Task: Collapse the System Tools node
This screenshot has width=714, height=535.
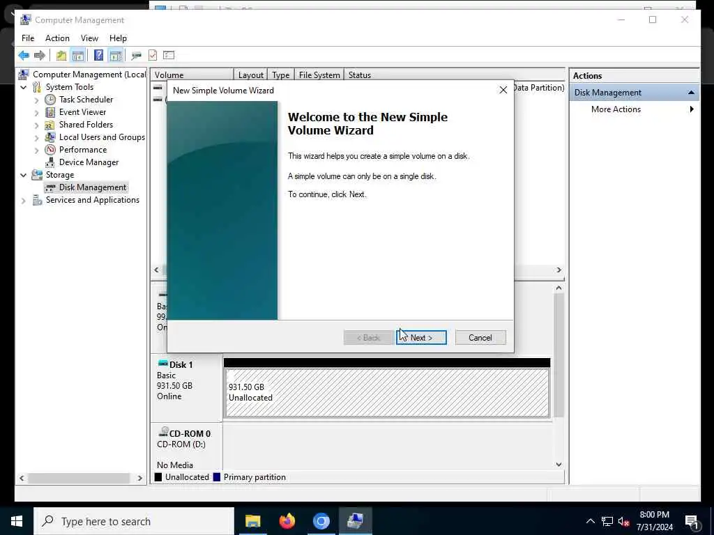Action: (x=23, y=87)
